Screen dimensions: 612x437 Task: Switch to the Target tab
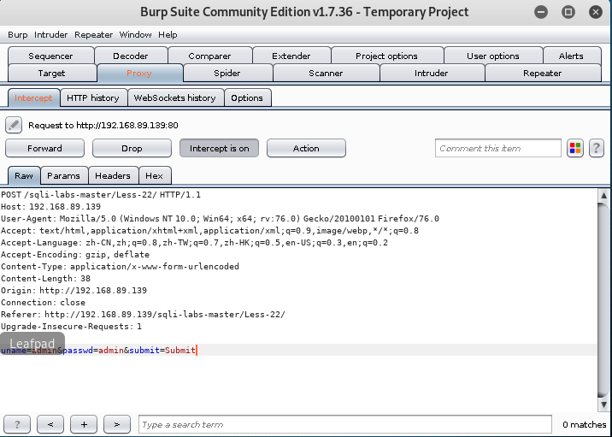point(51,73)
